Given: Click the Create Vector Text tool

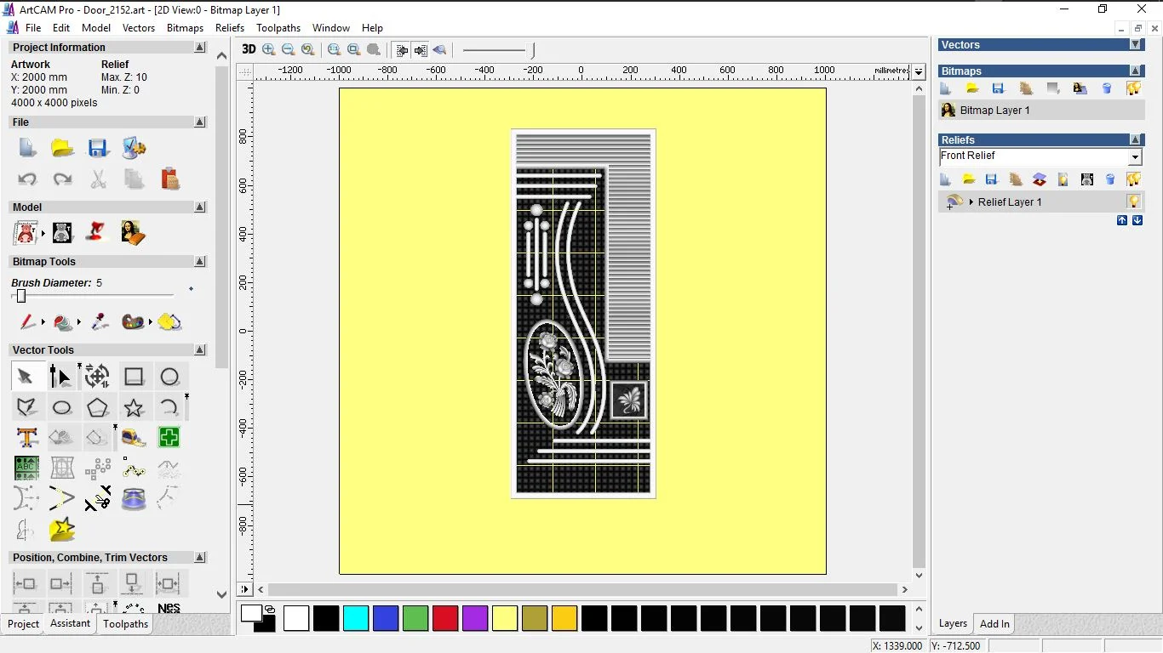Looking at the screenshot, I should [26, 438].
